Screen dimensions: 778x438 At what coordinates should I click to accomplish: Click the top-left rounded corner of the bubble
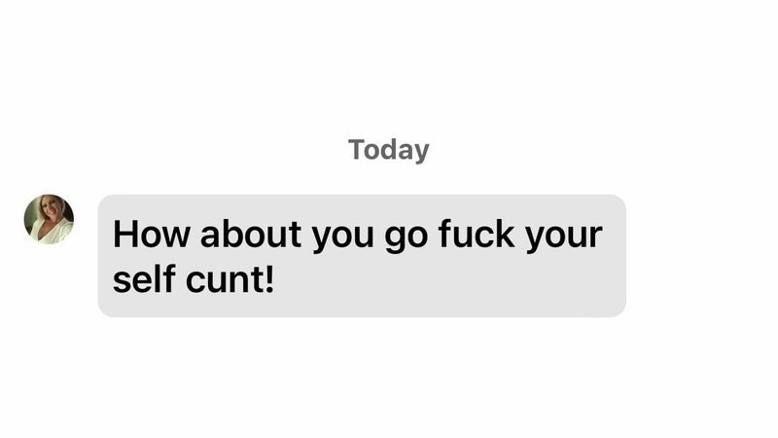pos(104,201)
